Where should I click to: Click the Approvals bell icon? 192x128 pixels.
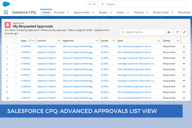click(8, 25)
